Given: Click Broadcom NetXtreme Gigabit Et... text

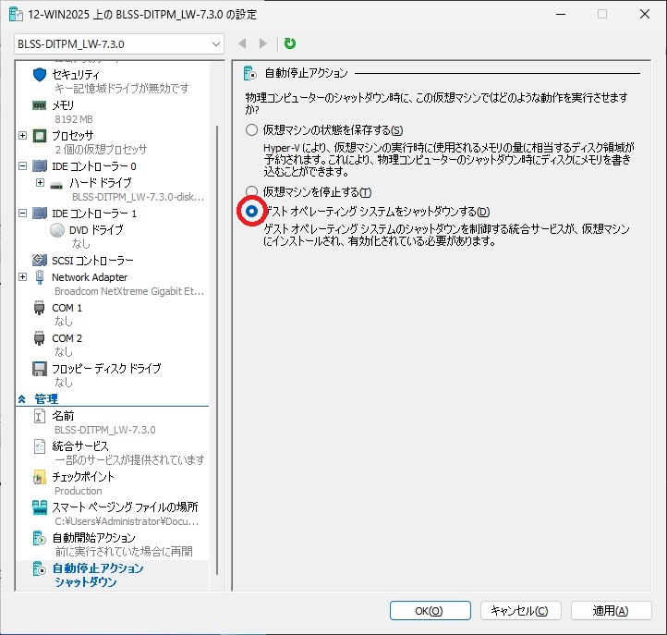Looking at the screenshot, I should (x=129, y=291).
